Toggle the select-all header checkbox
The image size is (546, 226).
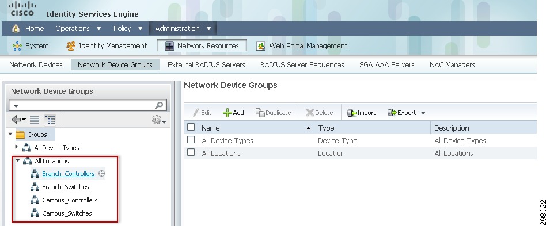pyautogui.click(x=191, y=127)
